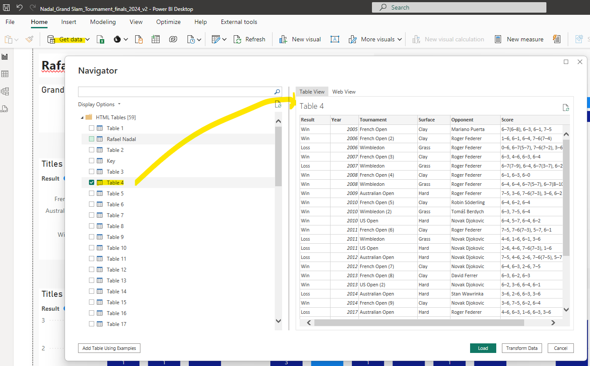Check the Rafael Nadal table checkbox
590x366 pixels.
(x=92, y=139)
